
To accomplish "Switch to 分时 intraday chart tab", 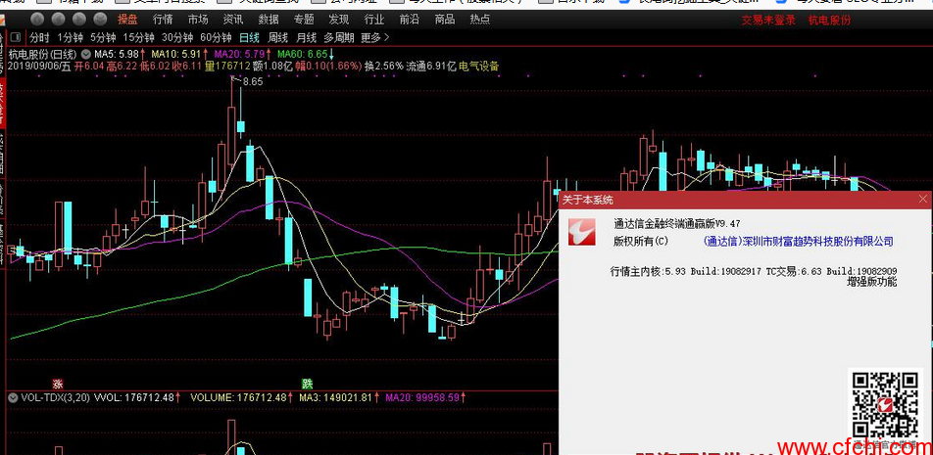I will click(x=39, y=38).
